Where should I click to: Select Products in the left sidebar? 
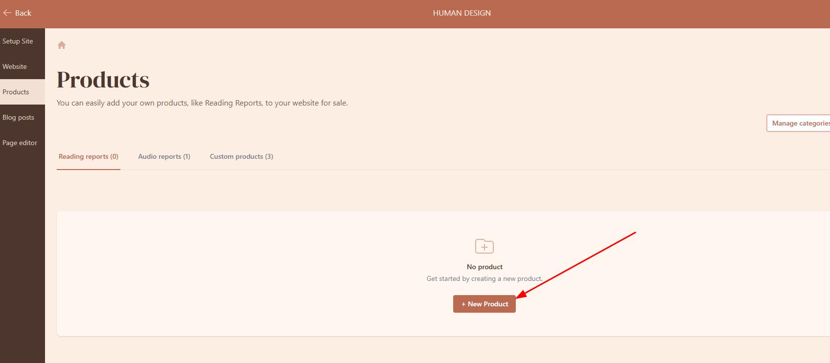click(x=16, y=92)
